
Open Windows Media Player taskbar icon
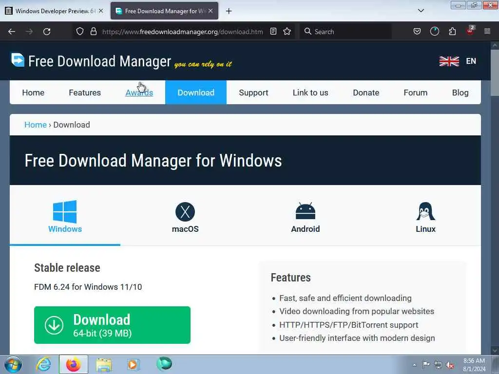click(134, 364)
